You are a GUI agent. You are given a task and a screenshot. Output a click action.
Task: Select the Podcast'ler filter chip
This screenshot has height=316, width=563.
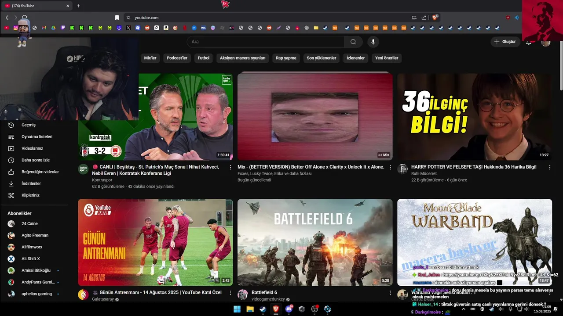point(177,58)
